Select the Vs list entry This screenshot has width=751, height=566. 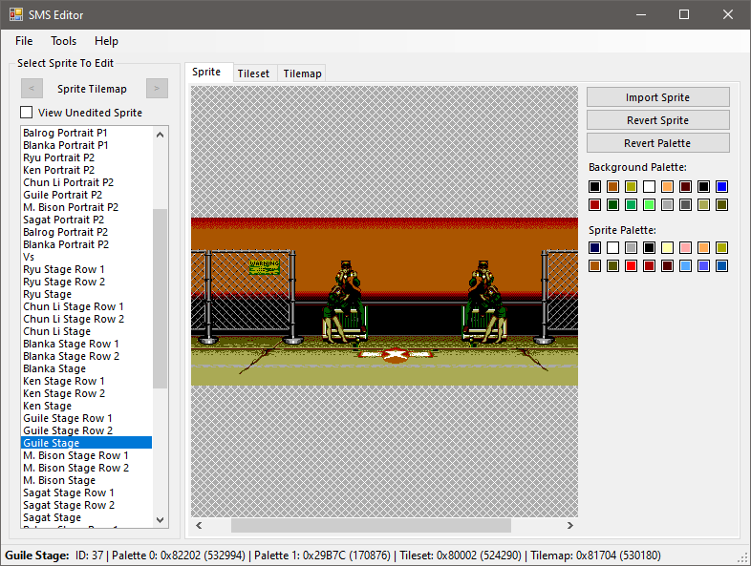[87, 257]
